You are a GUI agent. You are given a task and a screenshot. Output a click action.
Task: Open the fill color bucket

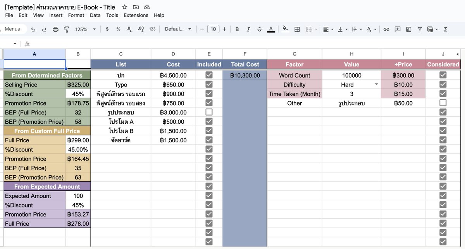tap(286, 29)
